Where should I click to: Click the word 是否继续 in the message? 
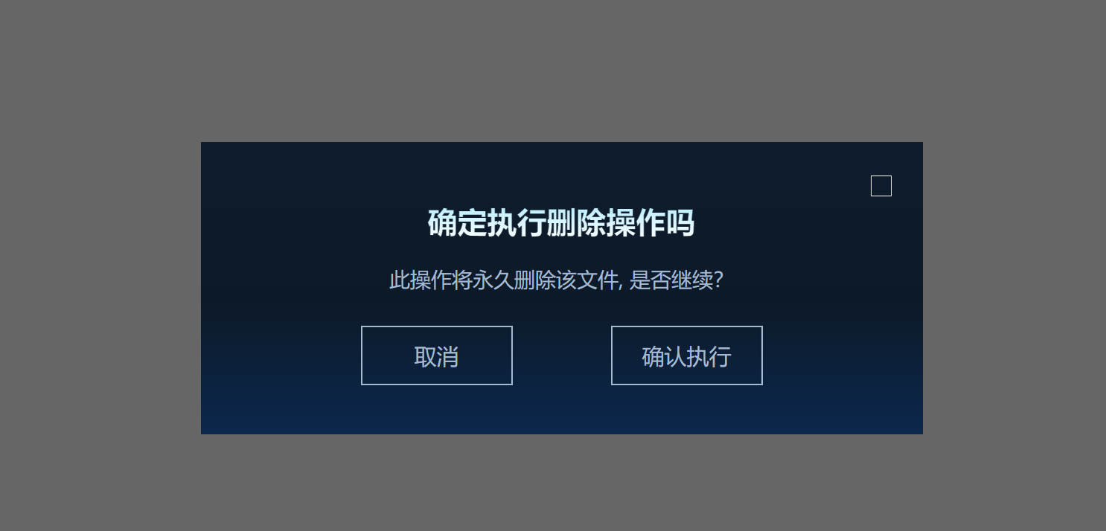671,280
